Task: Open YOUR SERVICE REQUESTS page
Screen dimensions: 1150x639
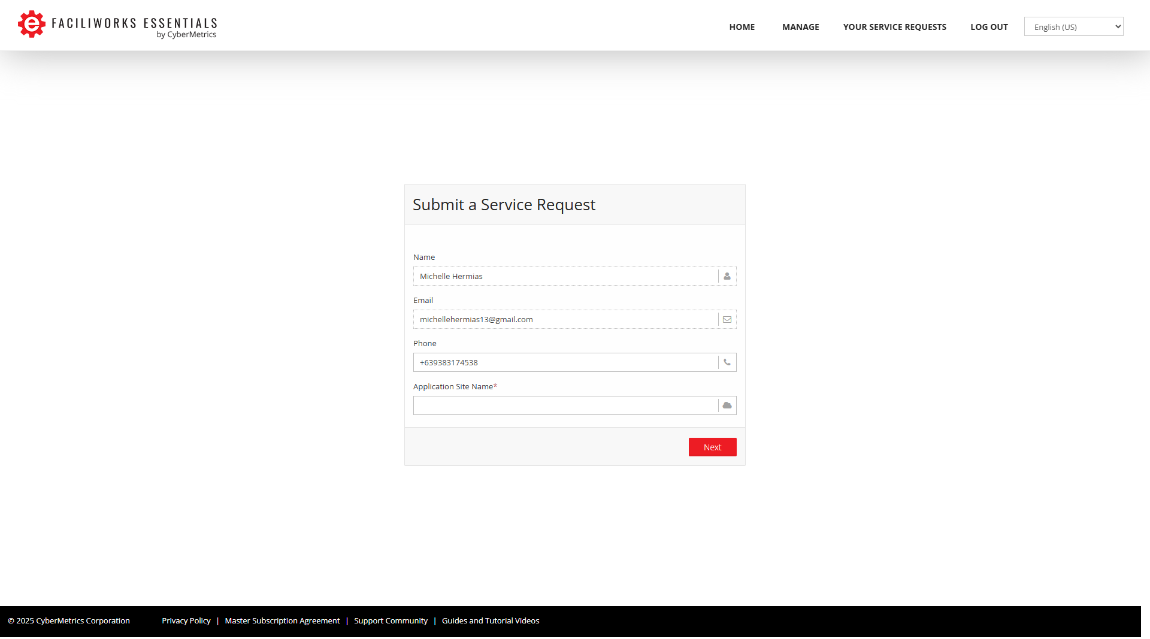Action: pyautogui.click(x=894, y=27)
